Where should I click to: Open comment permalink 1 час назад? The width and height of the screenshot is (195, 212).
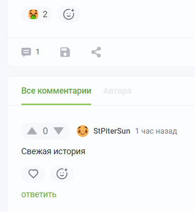click(x=156, y=131)
